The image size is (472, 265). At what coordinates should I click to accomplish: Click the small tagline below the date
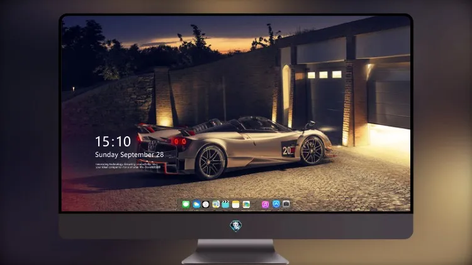(128, 166)
